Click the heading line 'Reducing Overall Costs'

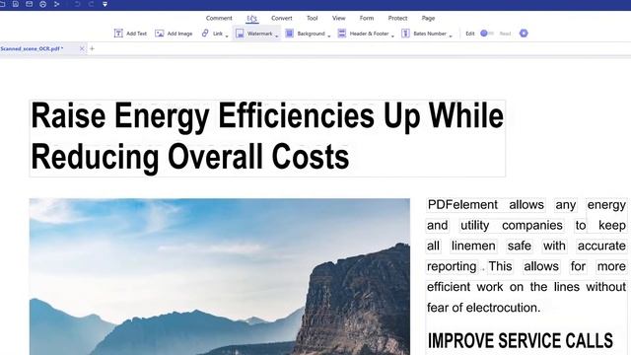click(x=190, y=157)
